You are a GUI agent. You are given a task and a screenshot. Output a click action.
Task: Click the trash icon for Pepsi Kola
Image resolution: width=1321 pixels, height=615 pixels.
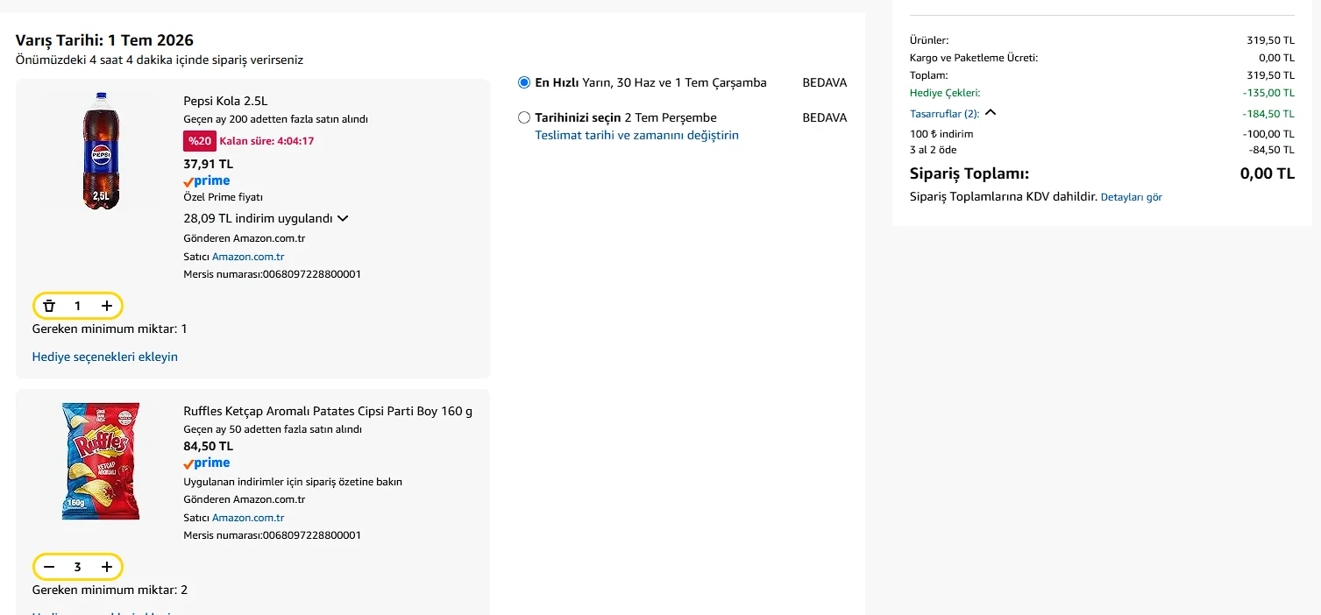click(x=49, y=306)
